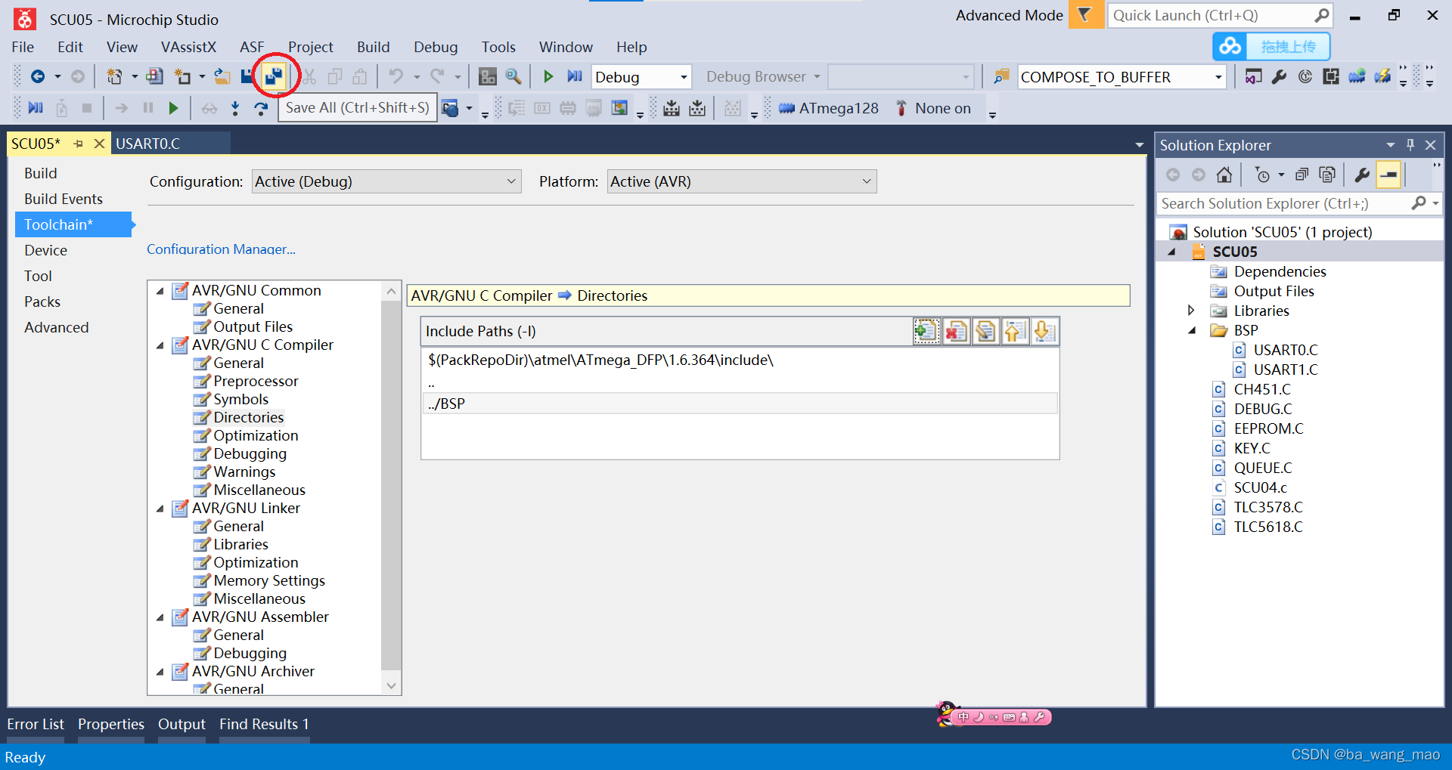Click the single Save floppy icon
The image size is (1452, 770).
pos(247,76)
